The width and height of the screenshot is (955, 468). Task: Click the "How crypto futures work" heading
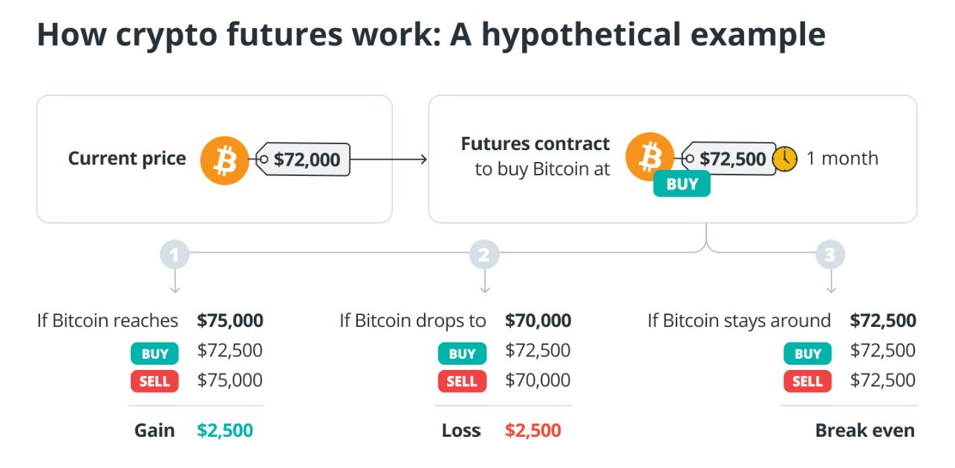pyautogui.click(x=431, y=35)
